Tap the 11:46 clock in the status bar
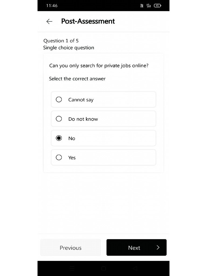Screen dimensions: 207x276 coord(52,6)
